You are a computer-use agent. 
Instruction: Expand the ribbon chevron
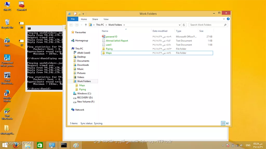tap(224, 19)
